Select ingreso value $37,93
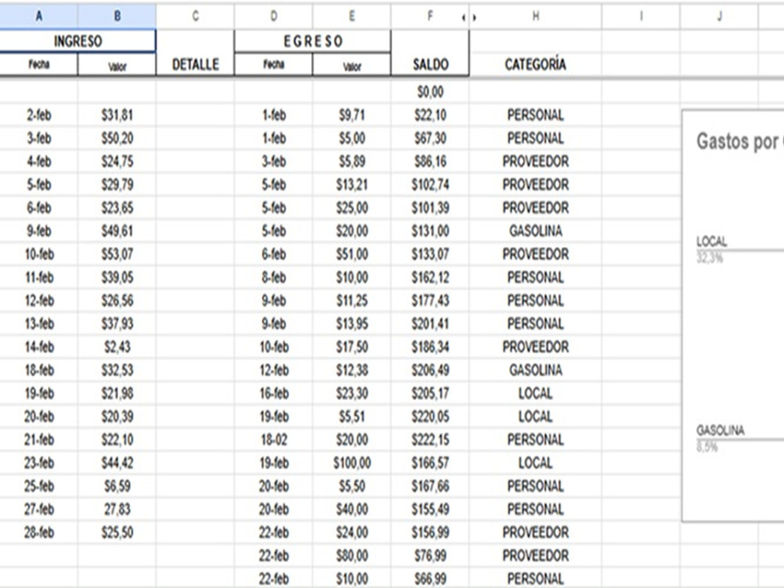Viewport: 784px width, 588px height. (x=117, y=324)
